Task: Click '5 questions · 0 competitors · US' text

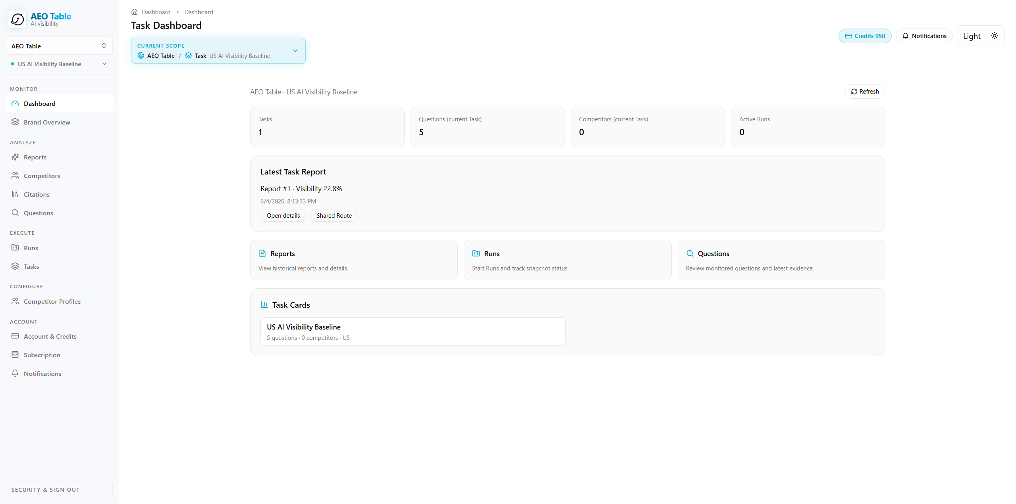Action: click(308, 338)
